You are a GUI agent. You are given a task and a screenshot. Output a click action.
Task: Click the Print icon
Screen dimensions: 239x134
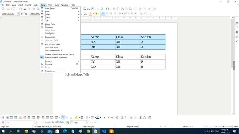[25, 9]
